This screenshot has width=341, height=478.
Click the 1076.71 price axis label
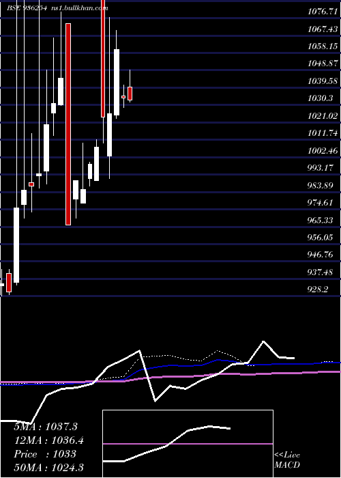[323, 12]
